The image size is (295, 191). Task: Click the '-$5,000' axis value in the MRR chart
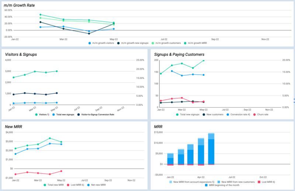pyautogui.click(x=159, y=175)
